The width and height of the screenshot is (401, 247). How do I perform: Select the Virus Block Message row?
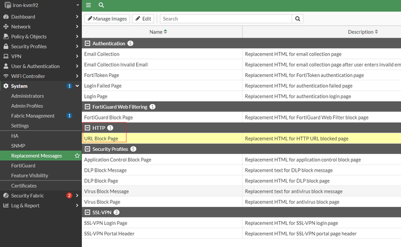pyautogui.click(x=241, y=192)
